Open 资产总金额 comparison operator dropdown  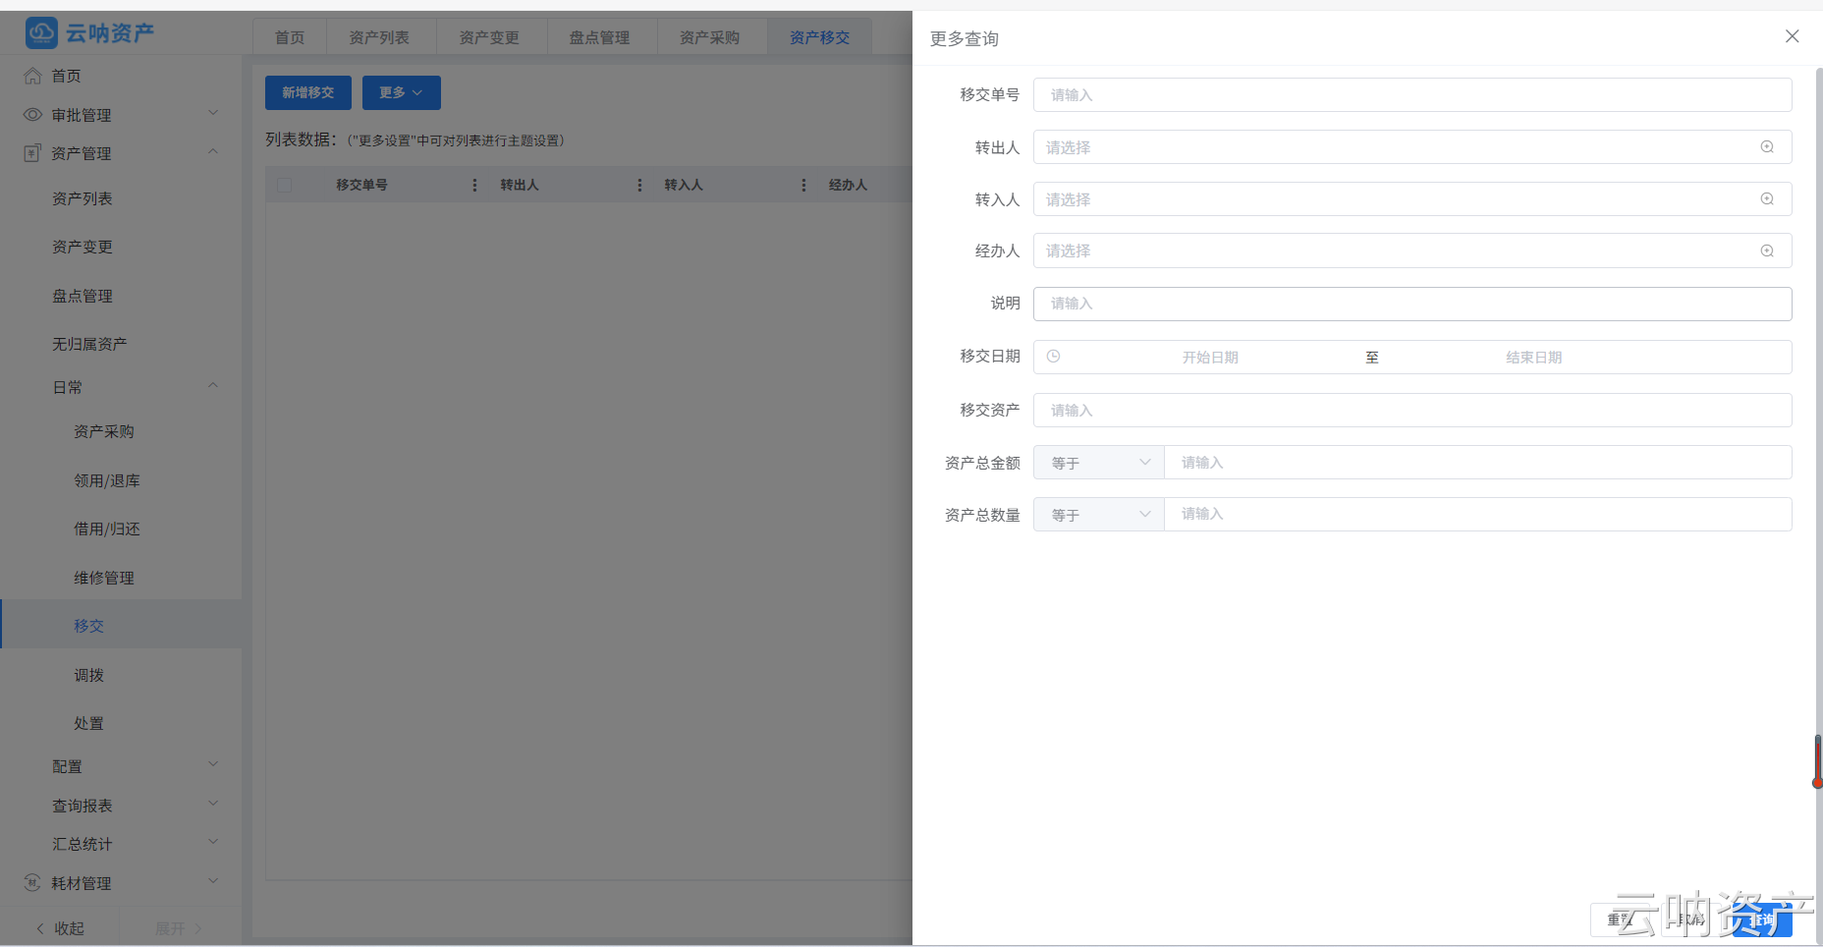(1099, 463)
